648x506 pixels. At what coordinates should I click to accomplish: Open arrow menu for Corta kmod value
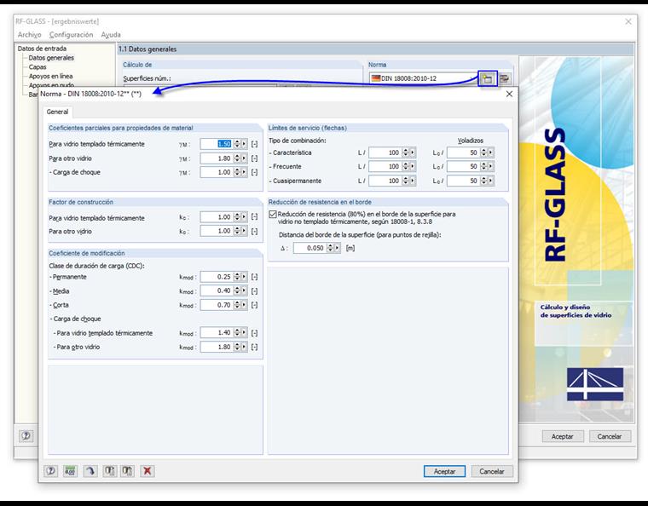pos(244,305)
